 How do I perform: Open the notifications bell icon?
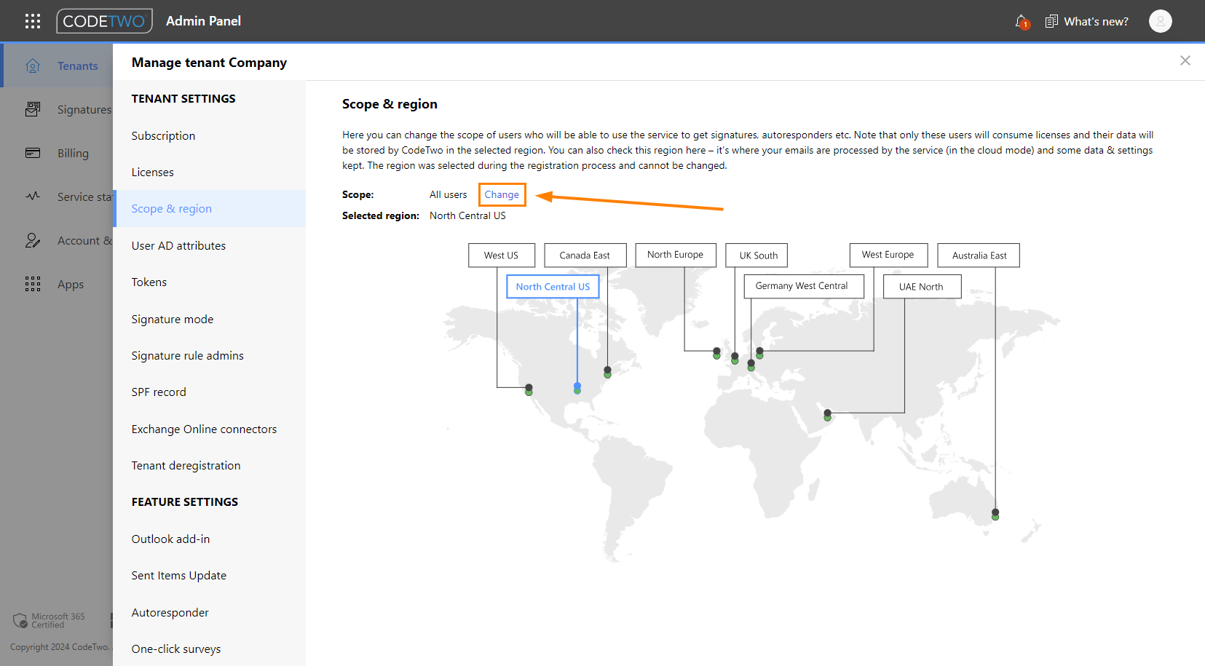[x=1022, y=22]
